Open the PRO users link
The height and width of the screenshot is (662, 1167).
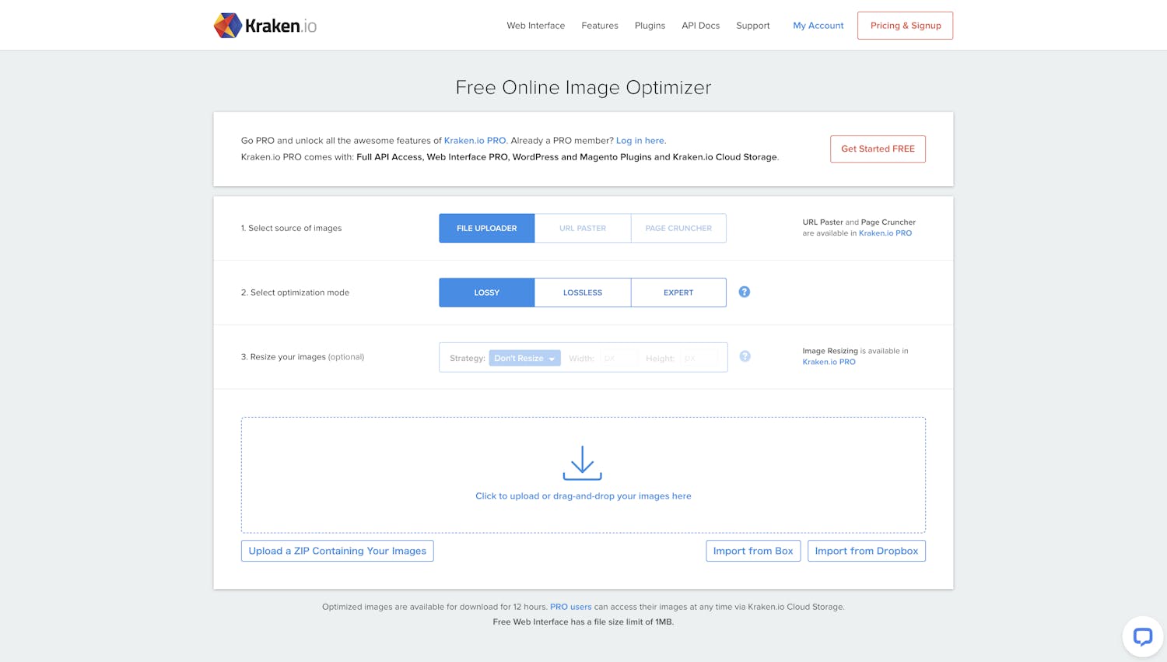click(x=570, y=607)
